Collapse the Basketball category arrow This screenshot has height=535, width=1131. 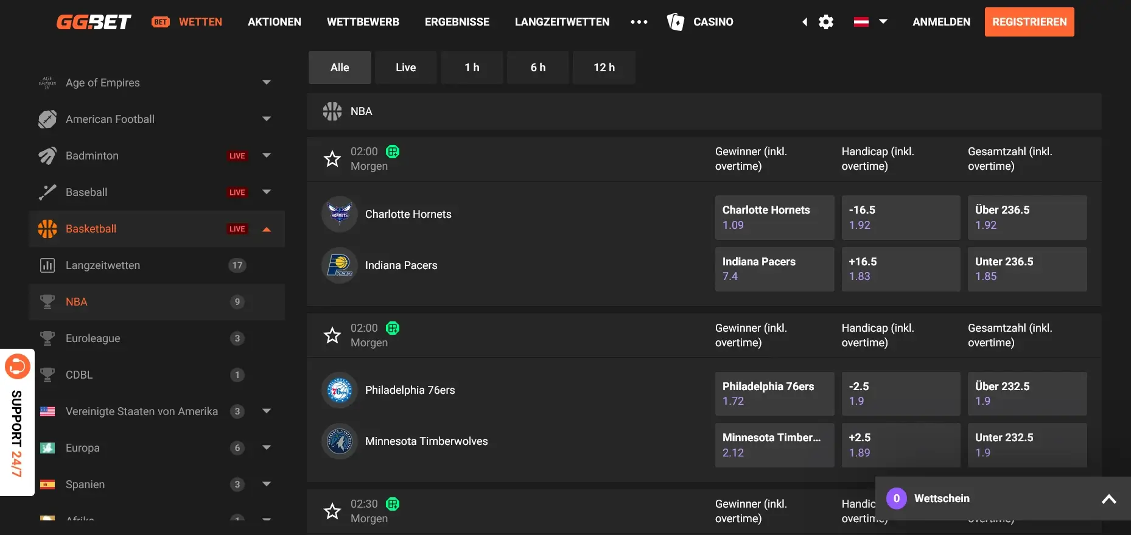point(267,229)
